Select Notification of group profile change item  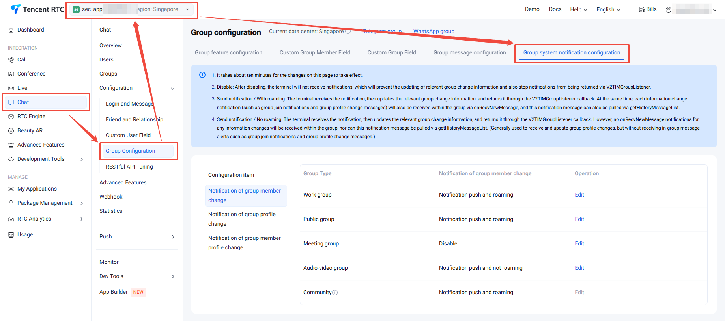tap(242, 219)
